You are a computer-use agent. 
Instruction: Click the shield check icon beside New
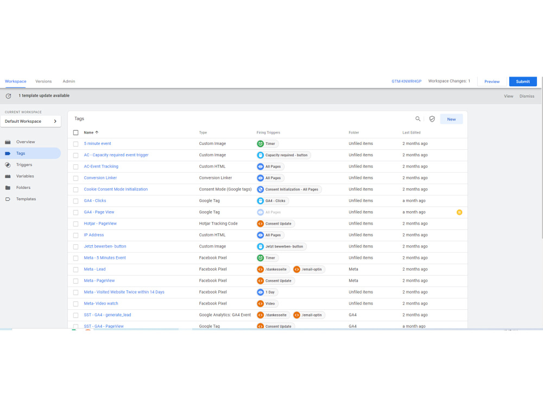click(432, 119)
